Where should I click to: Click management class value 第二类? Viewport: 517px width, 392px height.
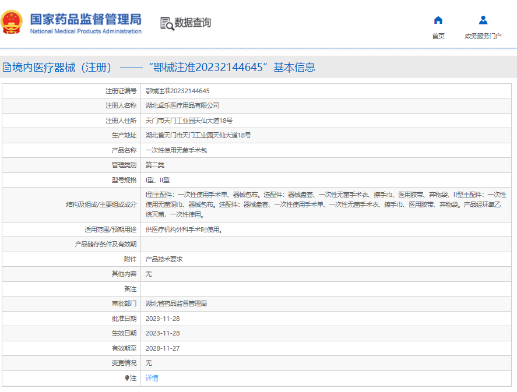point(154,165)
